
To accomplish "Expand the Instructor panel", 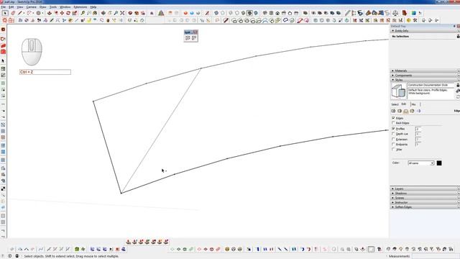I will pos(425,202).
